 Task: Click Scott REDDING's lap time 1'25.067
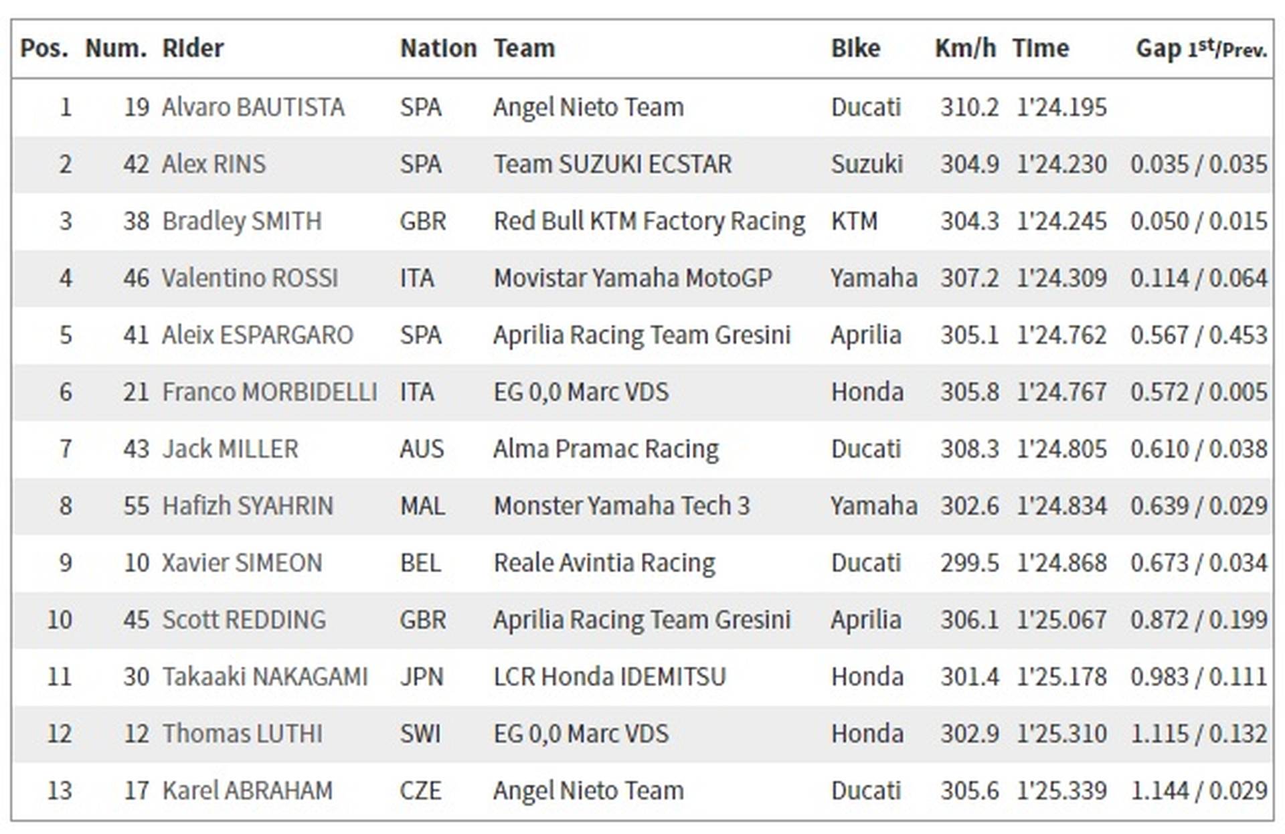point(1061,620)
